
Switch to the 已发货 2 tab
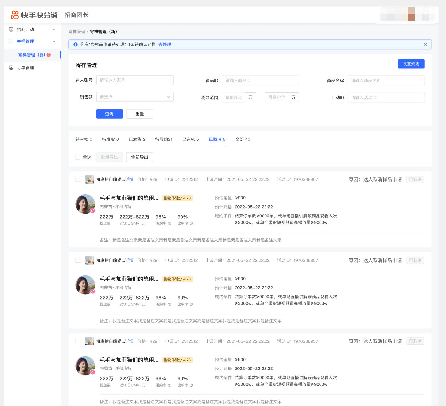point(137,139)
